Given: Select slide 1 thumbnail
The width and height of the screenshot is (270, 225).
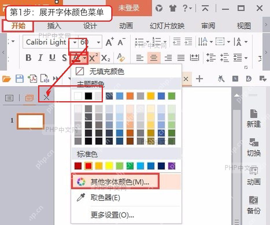Looking at the screenshot, I should click(x=31, y=121).
